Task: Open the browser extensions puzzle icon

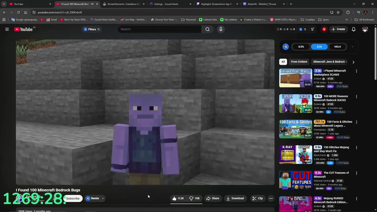Action: pyautogui.click(x=348, y=12)
